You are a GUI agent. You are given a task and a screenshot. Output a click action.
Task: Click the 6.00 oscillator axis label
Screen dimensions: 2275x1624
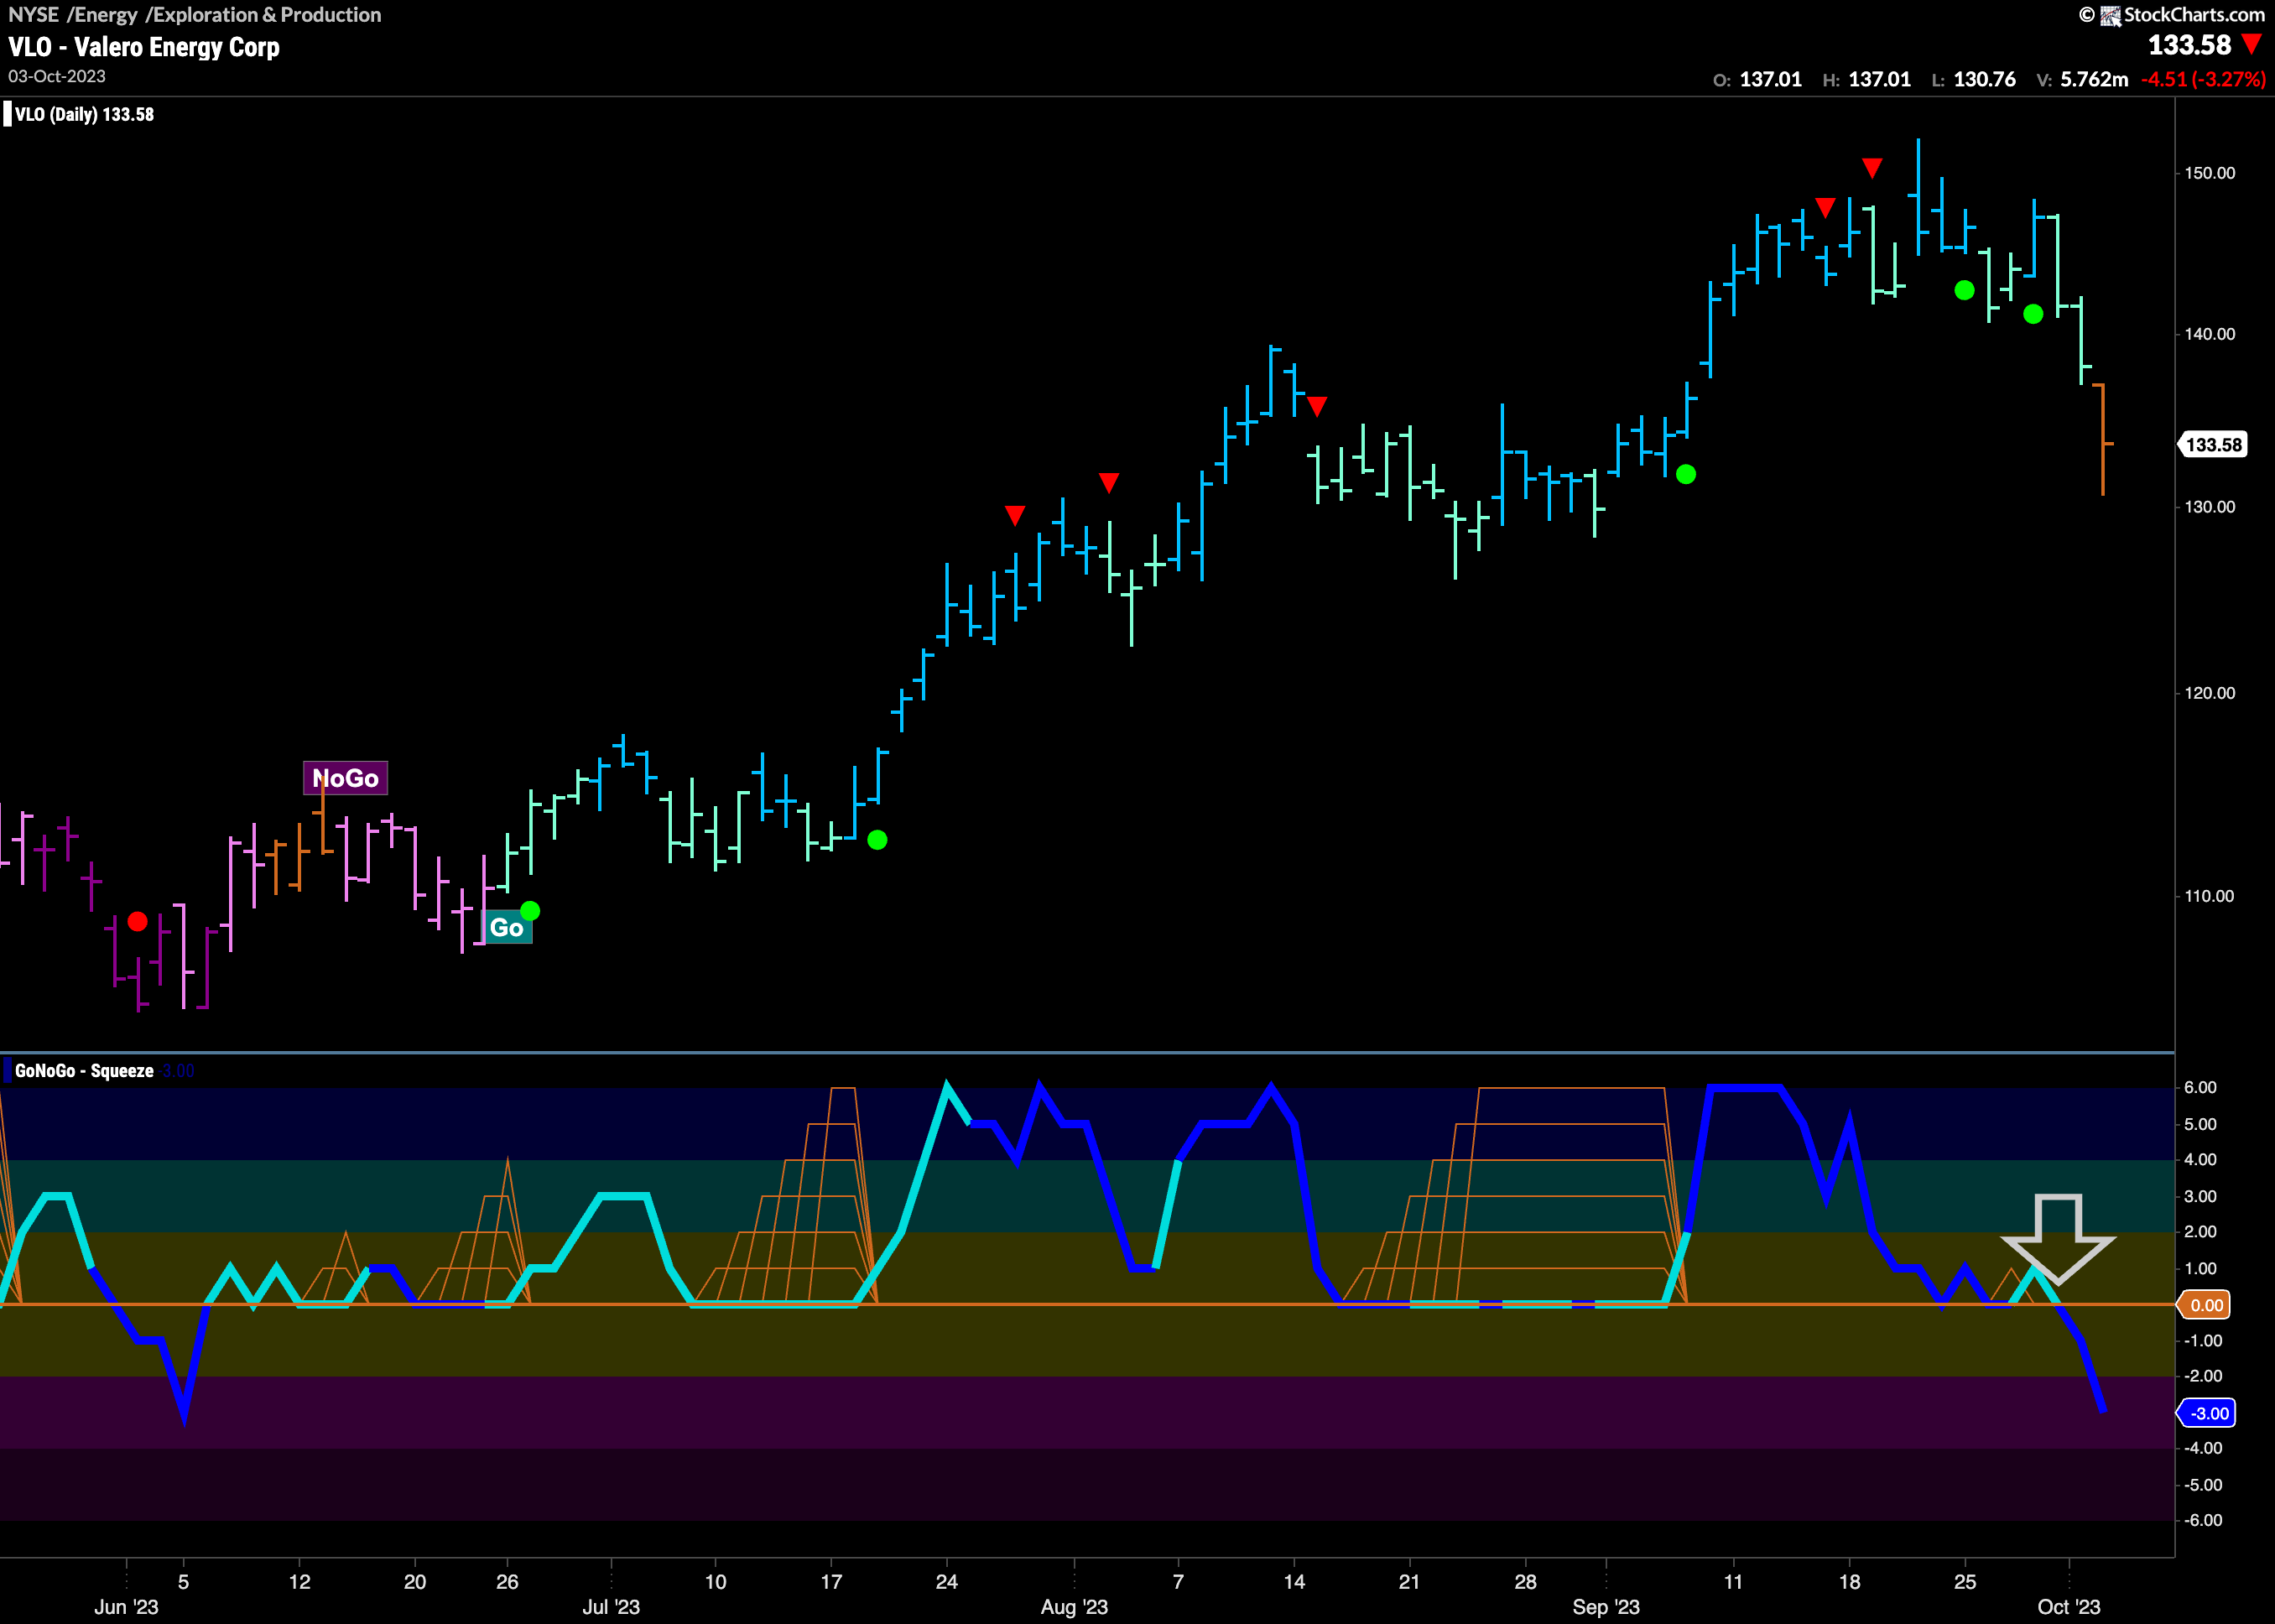(2200, 1087)
